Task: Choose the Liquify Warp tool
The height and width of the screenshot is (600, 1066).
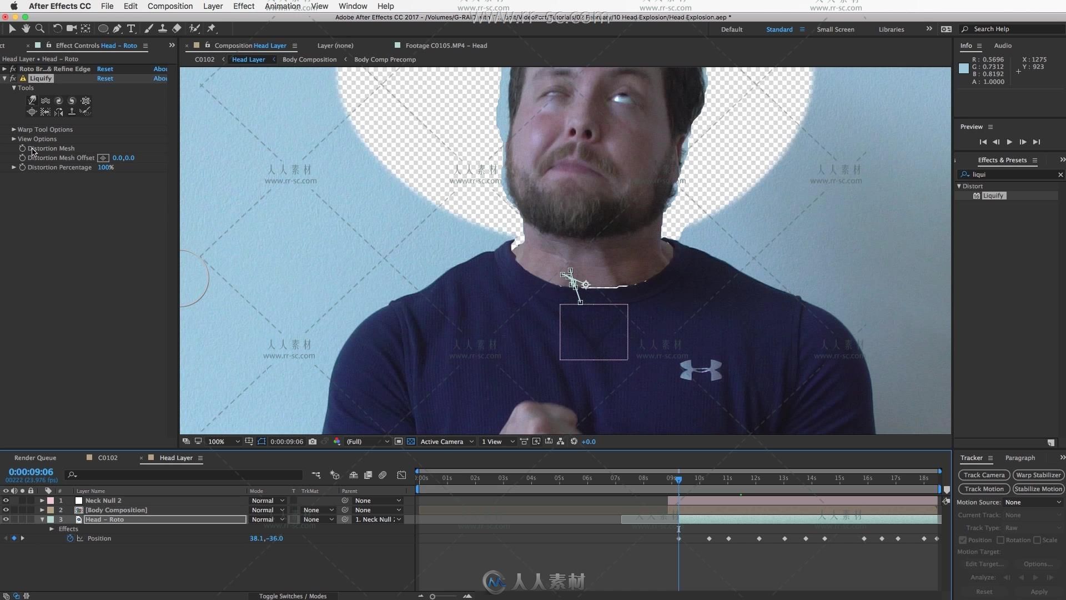Action: click(x=32, y=101)
